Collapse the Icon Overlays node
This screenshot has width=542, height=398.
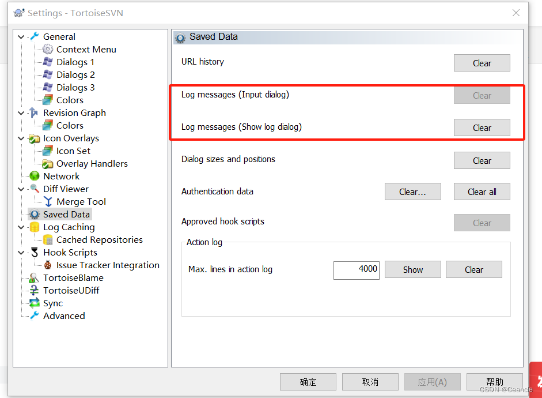coord(21,138)
